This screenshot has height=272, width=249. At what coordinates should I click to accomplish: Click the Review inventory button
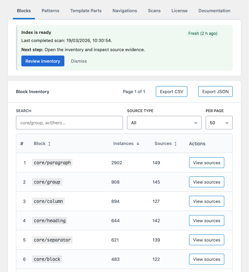(x=43, y=61)
